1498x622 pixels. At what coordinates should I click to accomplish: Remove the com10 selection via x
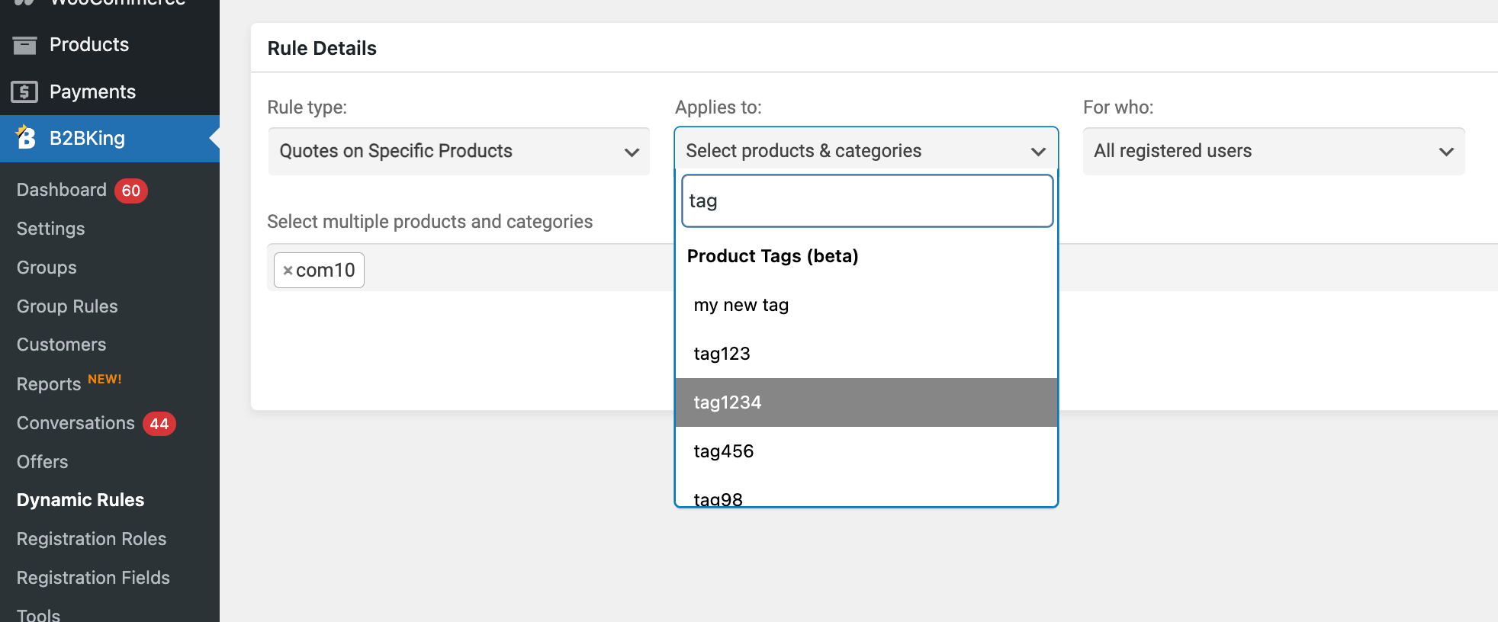[288, 271]
